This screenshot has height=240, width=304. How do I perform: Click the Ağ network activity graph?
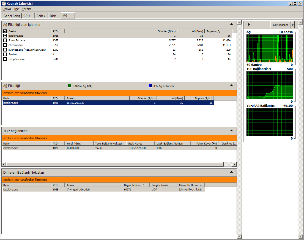point(270,48)
